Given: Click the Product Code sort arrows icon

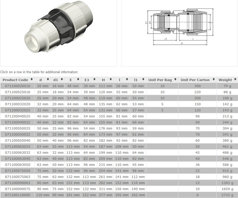Looking at the screenshot, I should [x=32, y=80].
